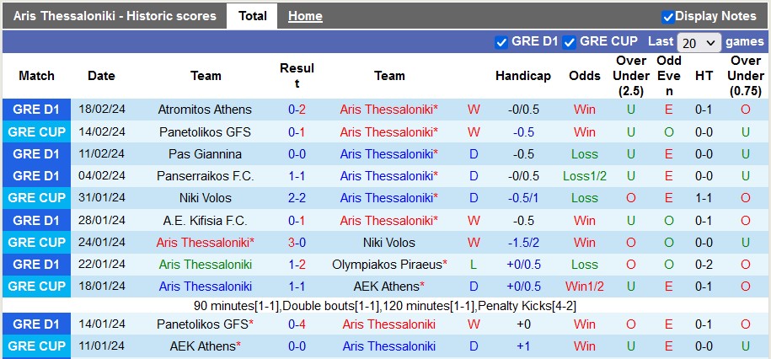Click A.E. Kifisia F.C. team link

[205, 221]
